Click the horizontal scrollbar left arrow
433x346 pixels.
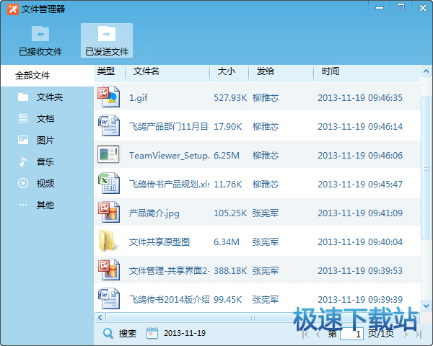pos(100,318)
